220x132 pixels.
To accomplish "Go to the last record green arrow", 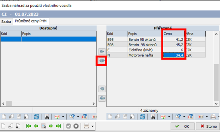I will [x=58, y=126].
